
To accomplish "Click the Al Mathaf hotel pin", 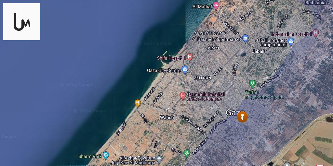I will click(216, 6).
